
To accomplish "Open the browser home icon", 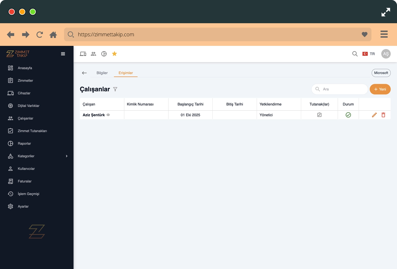I will coord(53,35).
